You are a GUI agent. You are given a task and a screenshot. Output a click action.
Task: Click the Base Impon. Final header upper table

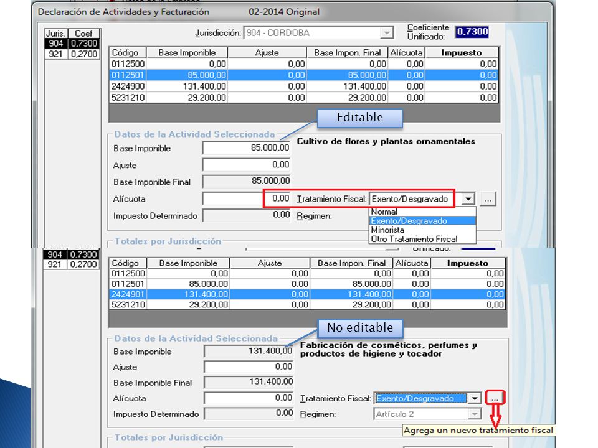(x=347, y=52)
